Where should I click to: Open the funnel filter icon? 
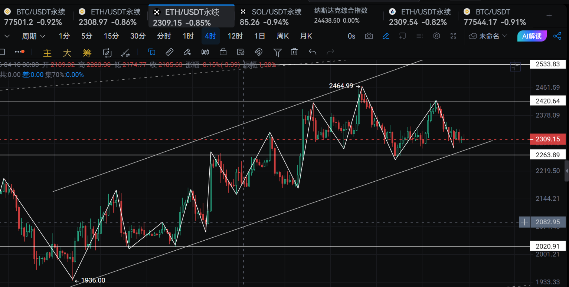tap(277, 52)
